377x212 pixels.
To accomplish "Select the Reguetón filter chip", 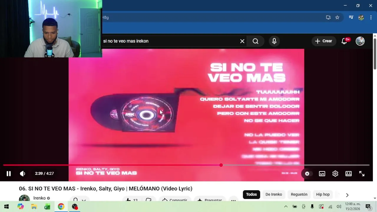I will click(x=299, y=194).
